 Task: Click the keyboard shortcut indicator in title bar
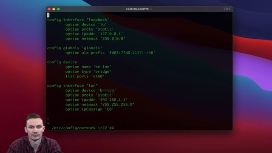pyautogui.click(x=227, y=8)
